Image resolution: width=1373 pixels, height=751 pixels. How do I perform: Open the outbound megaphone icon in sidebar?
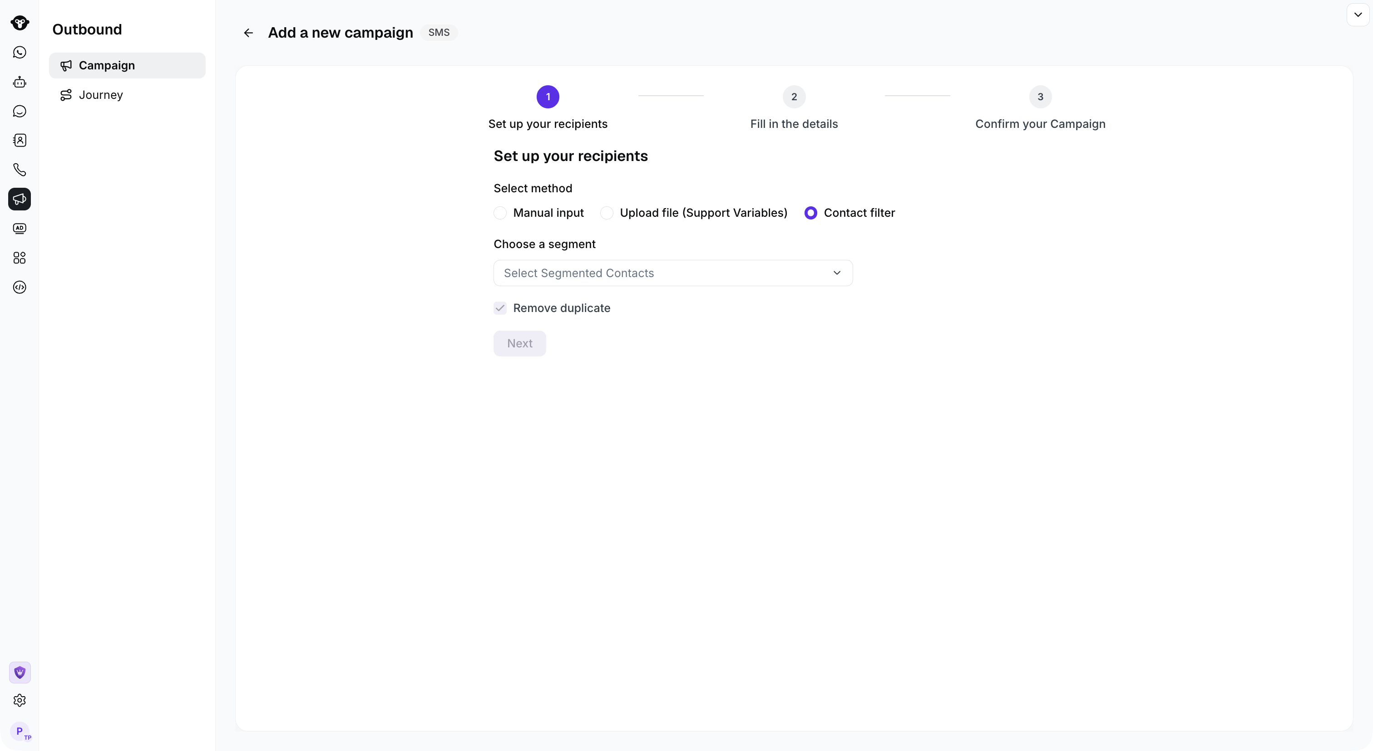click(x=20, y=199)
